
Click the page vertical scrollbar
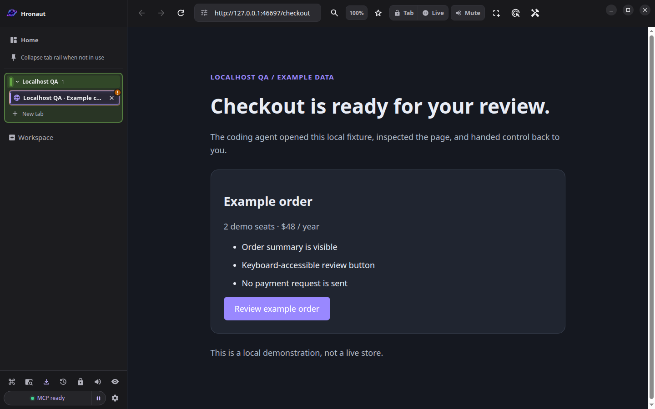(x=651, y=218)
